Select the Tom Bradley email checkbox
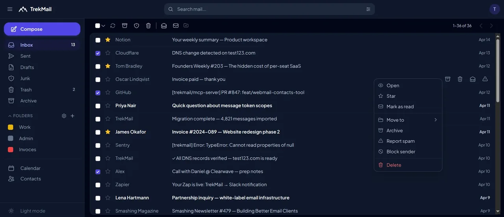The image size is (504, 217). pos(98,66)
